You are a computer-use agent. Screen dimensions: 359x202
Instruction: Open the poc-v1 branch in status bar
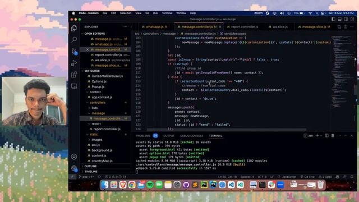86,177
